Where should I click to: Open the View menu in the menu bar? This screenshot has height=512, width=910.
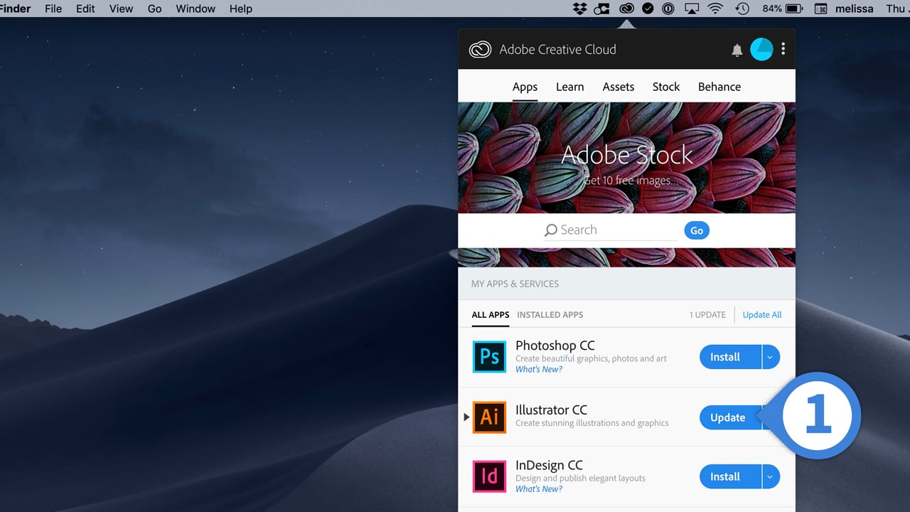121,9
